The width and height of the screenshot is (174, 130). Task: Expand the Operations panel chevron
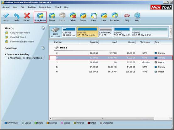pyautogui.click(x=43, y=48)
